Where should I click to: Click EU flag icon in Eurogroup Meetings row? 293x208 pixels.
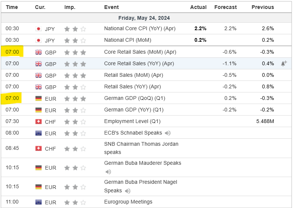(x=38, y=202)
